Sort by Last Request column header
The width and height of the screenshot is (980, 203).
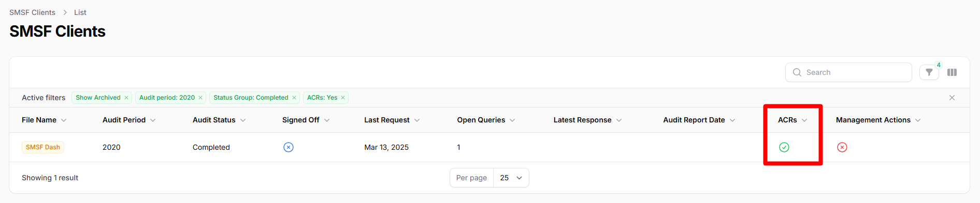[x=392, y=120]
